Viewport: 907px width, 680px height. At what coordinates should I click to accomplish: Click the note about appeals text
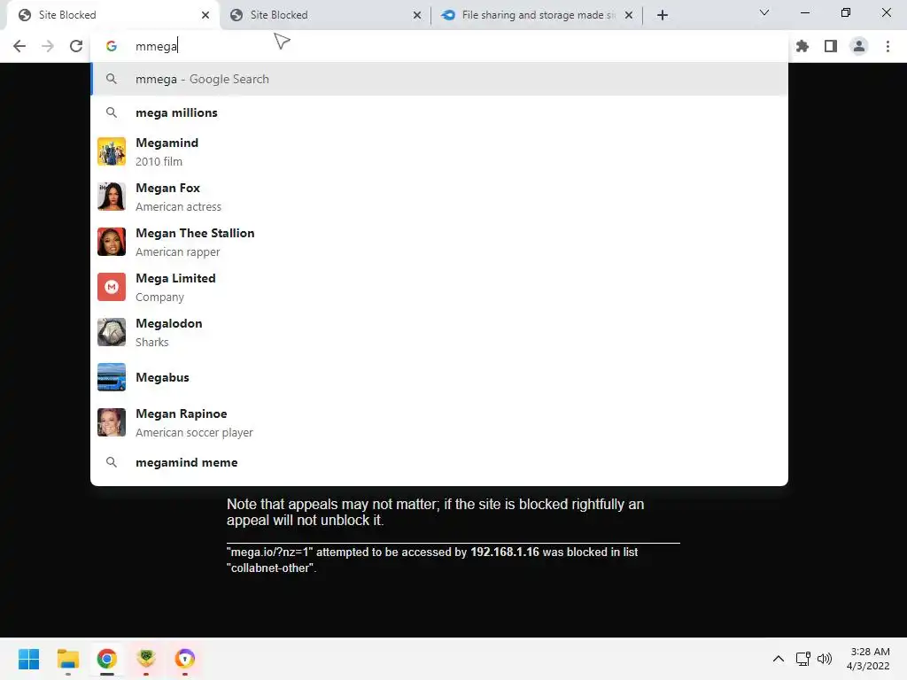point(436,513)
